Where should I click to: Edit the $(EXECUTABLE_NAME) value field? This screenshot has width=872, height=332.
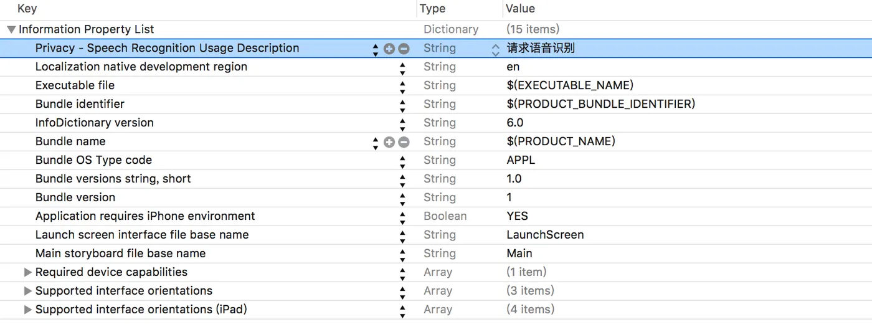pos(569,85)
